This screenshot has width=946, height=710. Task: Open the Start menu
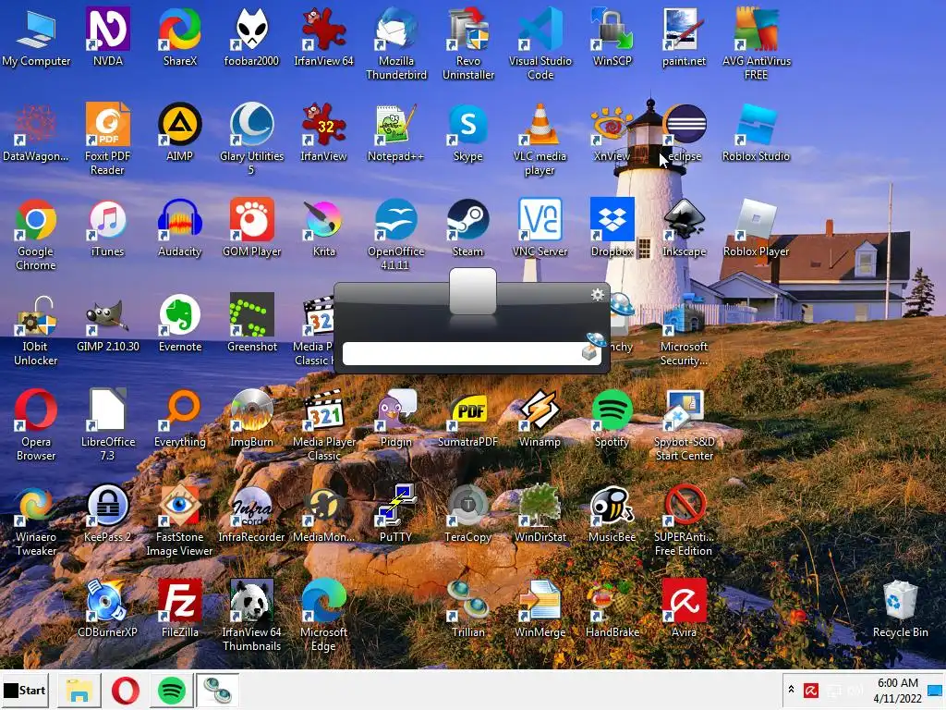click(25, 690)
